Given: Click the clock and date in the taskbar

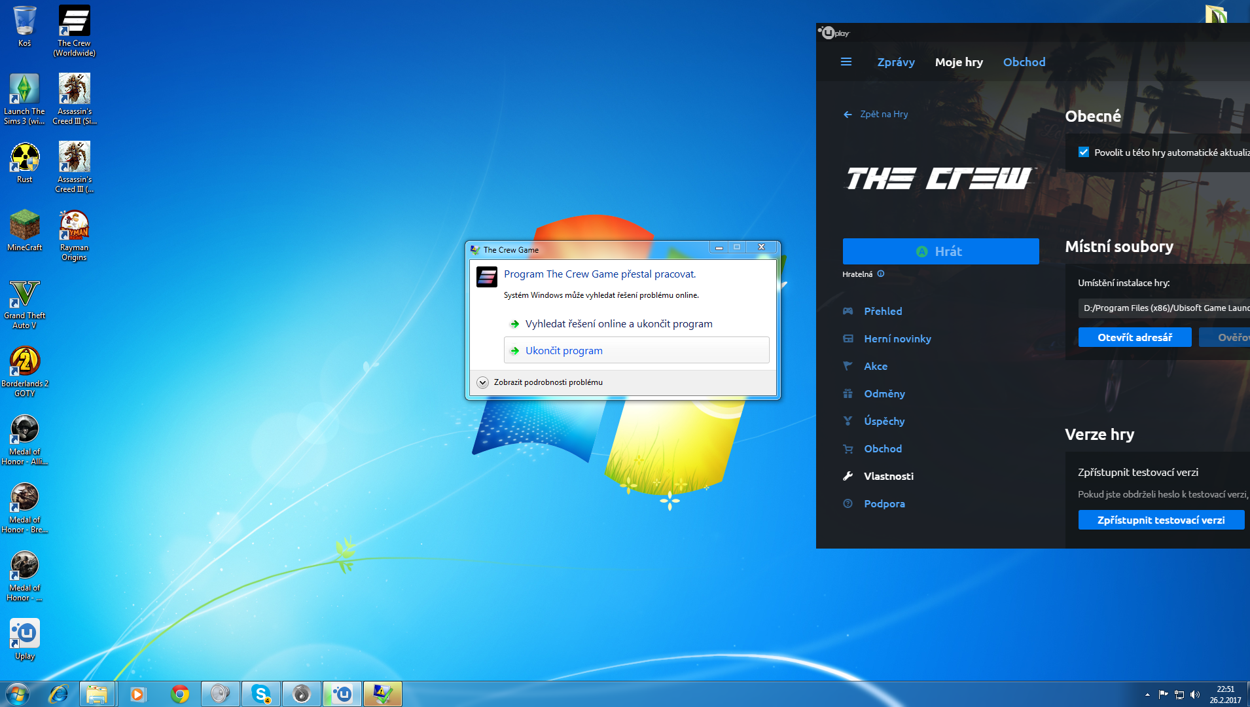Looking at the screenshot, I should click(x=1225, y=695).
